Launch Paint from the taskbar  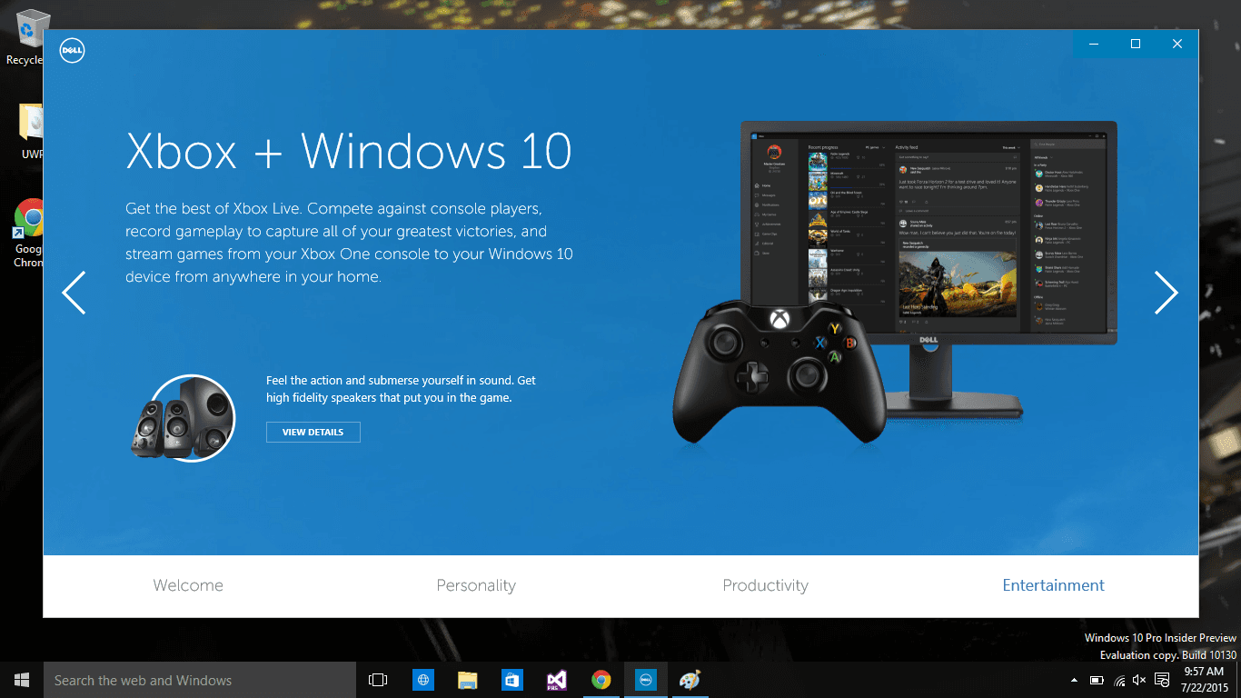click(x=690, y=679)
